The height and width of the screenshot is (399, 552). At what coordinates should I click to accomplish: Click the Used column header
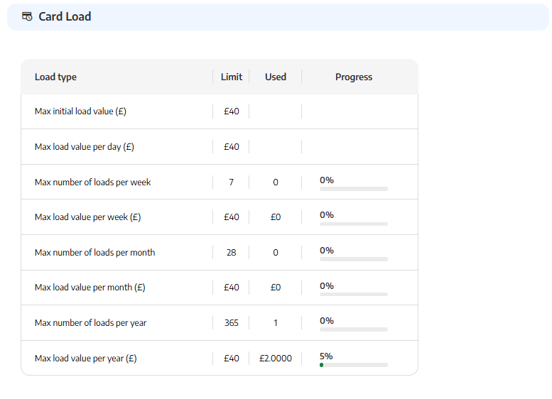coord(276,77)
